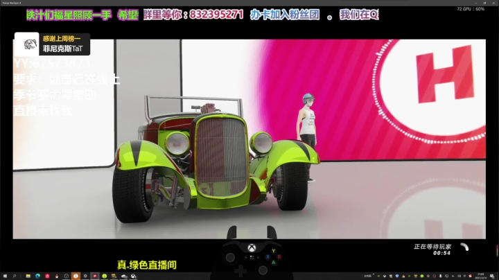Click the red B button on controller overlay
This screenshot has height=280, width=499.
[x=279, y=256]
